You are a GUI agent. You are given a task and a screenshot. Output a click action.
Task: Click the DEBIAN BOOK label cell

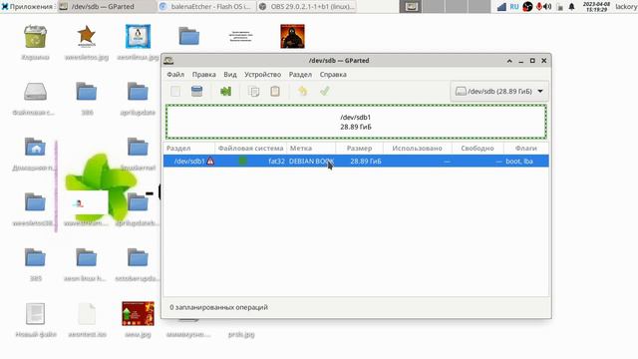coord(312,162)
